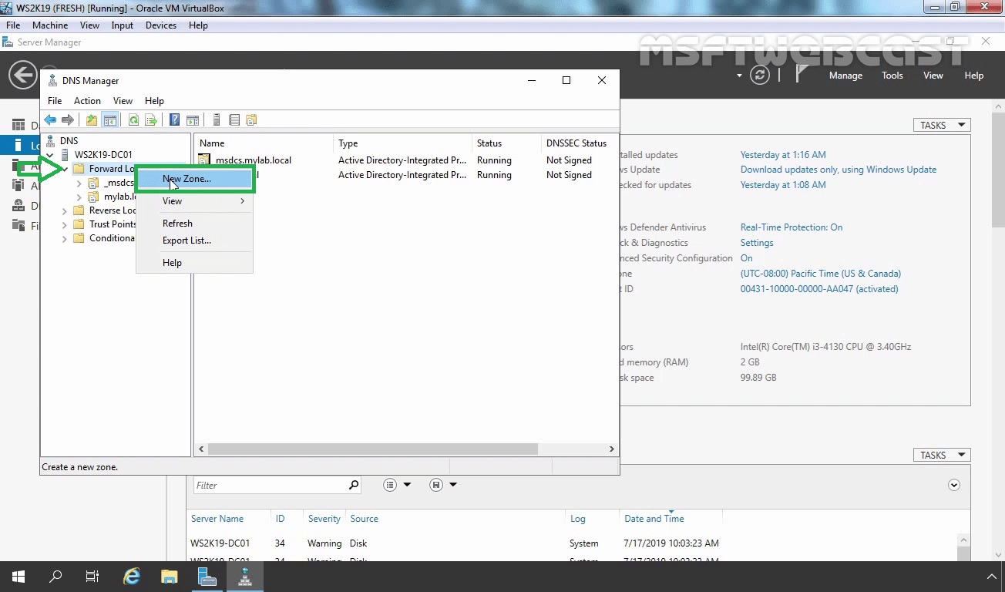Click the Up One Level folder icon
The width and height of the screenshot is (1005, 592).
92,120
